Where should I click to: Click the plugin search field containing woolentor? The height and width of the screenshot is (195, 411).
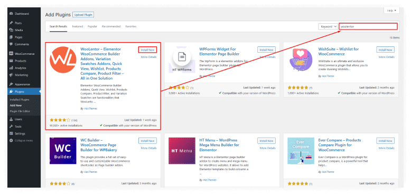[x=368, y=26]
